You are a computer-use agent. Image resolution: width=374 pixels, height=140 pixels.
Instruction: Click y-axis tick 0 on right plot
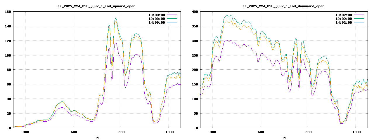197,128
